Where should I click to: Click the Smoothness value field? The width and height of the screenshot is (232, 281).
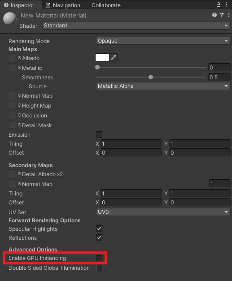[x=219, y=77]
